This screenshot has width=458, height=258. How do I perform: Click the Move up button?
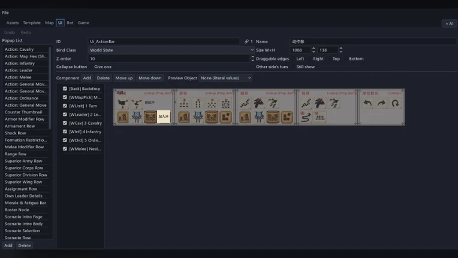tap(124, 78)
